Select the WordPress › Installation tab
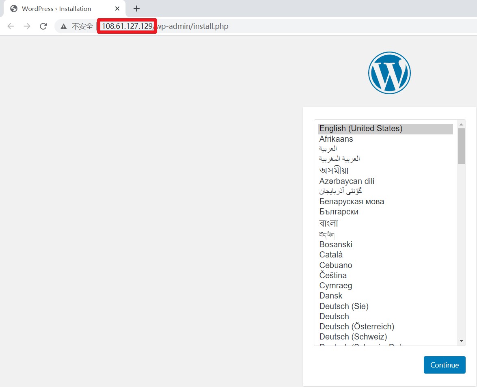The image size is (477, 387). pos(64,9)
